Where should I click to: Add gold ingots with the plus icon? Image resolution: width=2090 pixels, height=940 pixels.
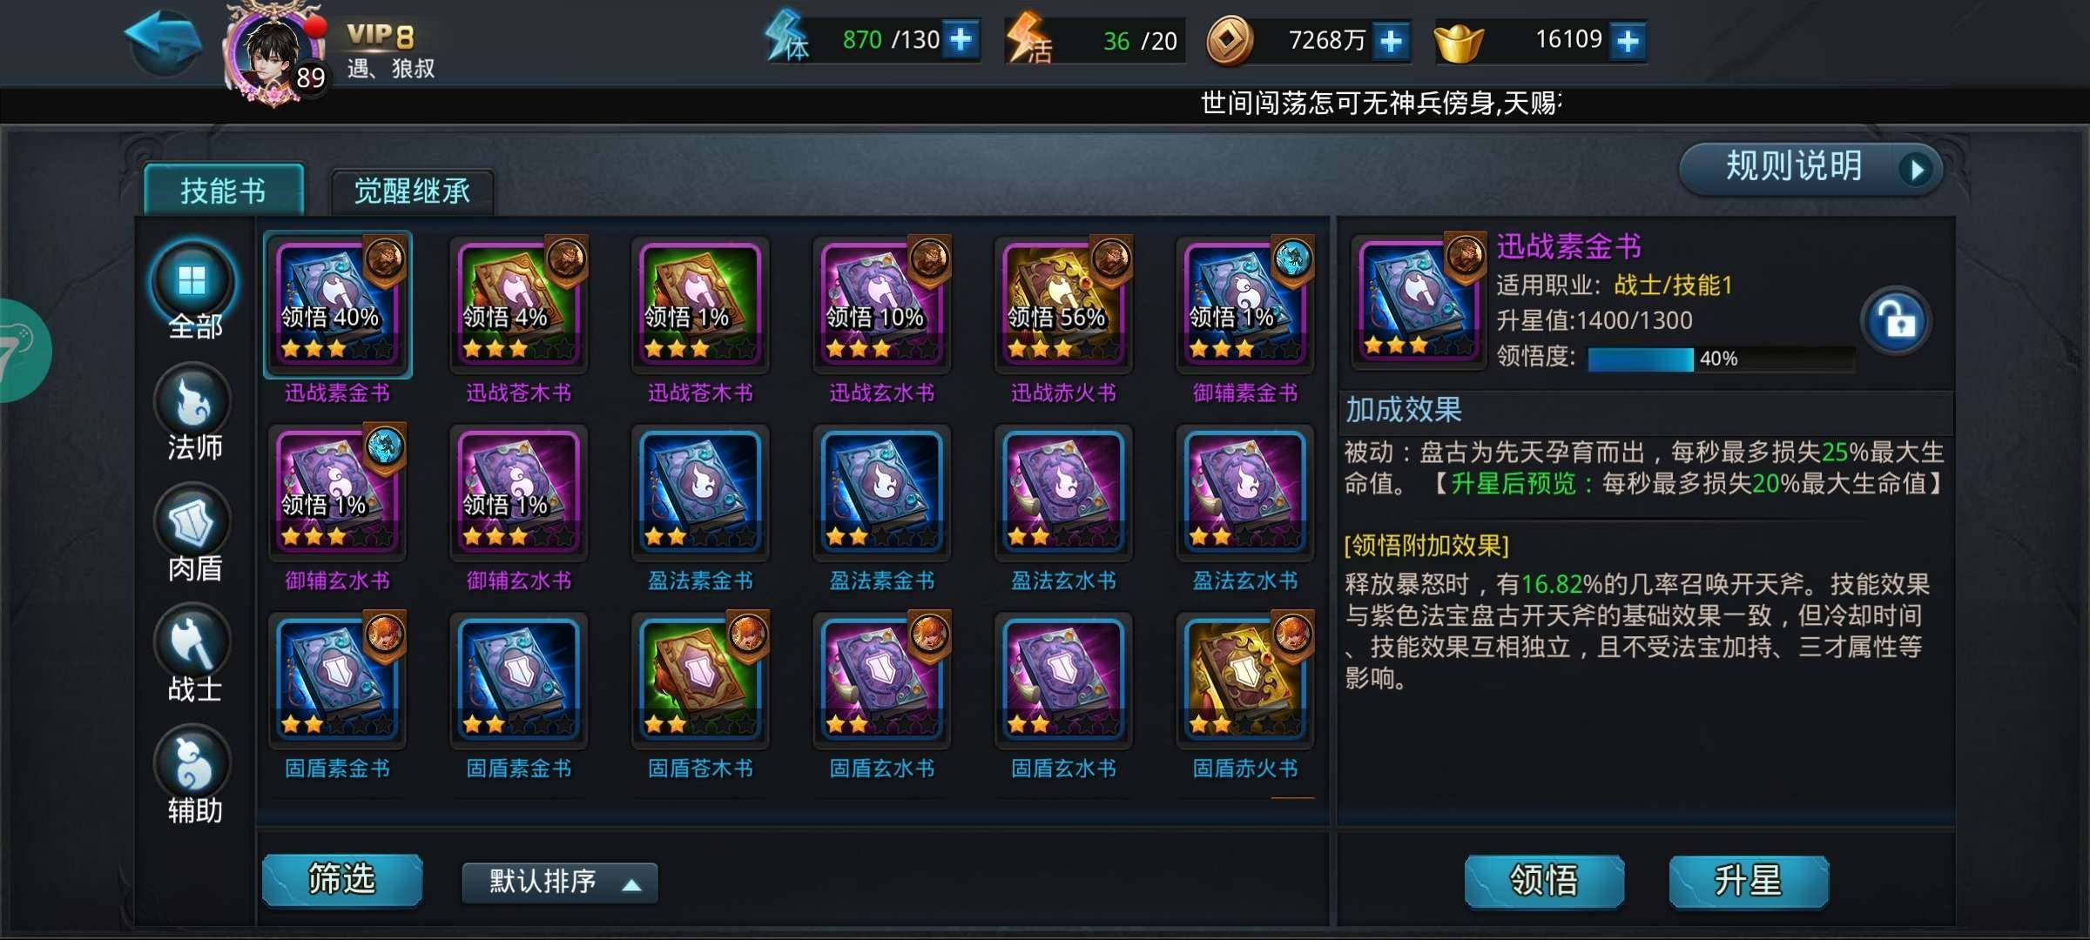tap(1628, 41)
